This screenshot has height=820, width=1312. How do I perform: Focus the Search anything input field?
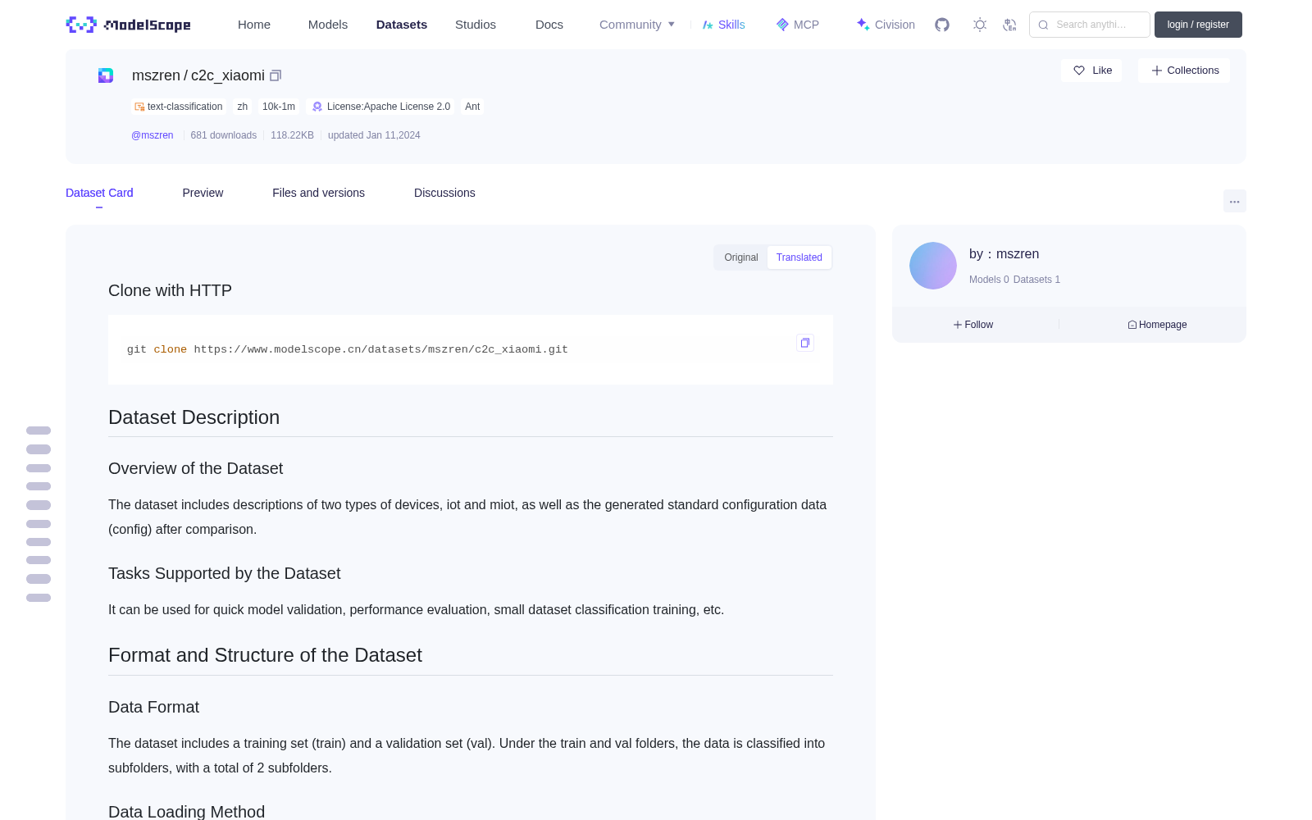(1090, 25)
